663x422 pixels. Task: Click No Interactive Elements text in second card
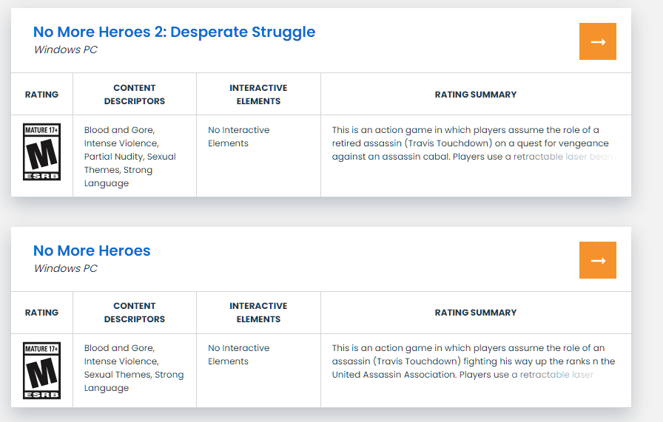point(238,355)
